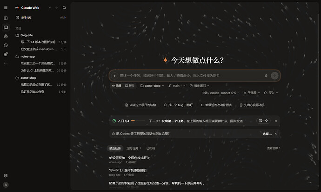The image size is (321, 192).
Task: Switch to 代码 mode
Action: pyautogui.click(x=116, y=86)
